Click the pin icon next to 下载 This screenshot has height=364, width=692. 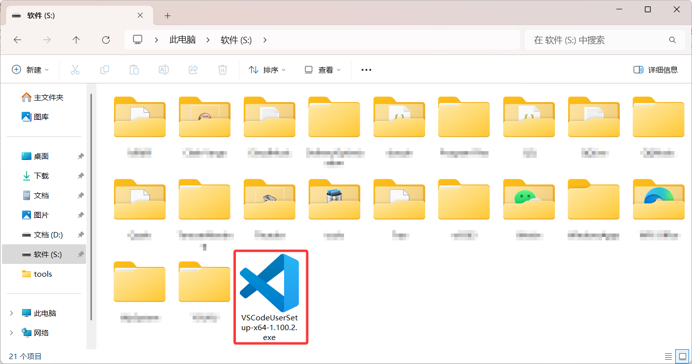81,176
